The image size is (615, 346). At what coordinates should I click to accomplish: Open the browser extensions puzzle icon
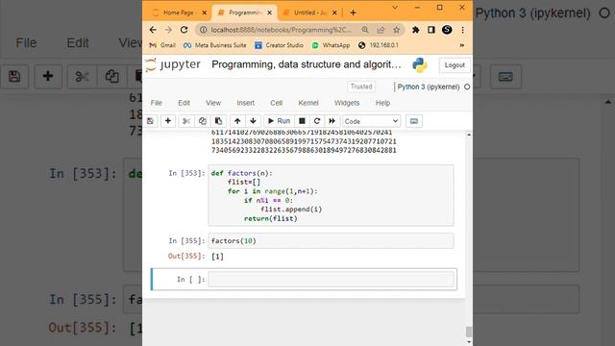coord(416,30)
